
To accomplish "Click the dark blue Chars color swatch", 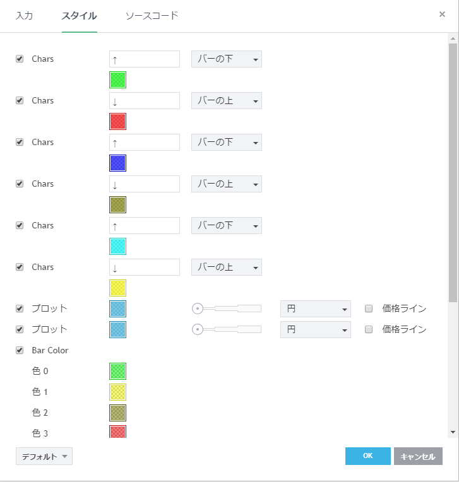I will (x=118, y=163).
